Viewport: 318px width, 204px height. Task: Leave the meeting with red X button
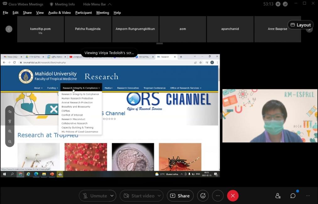pos(233,196)
